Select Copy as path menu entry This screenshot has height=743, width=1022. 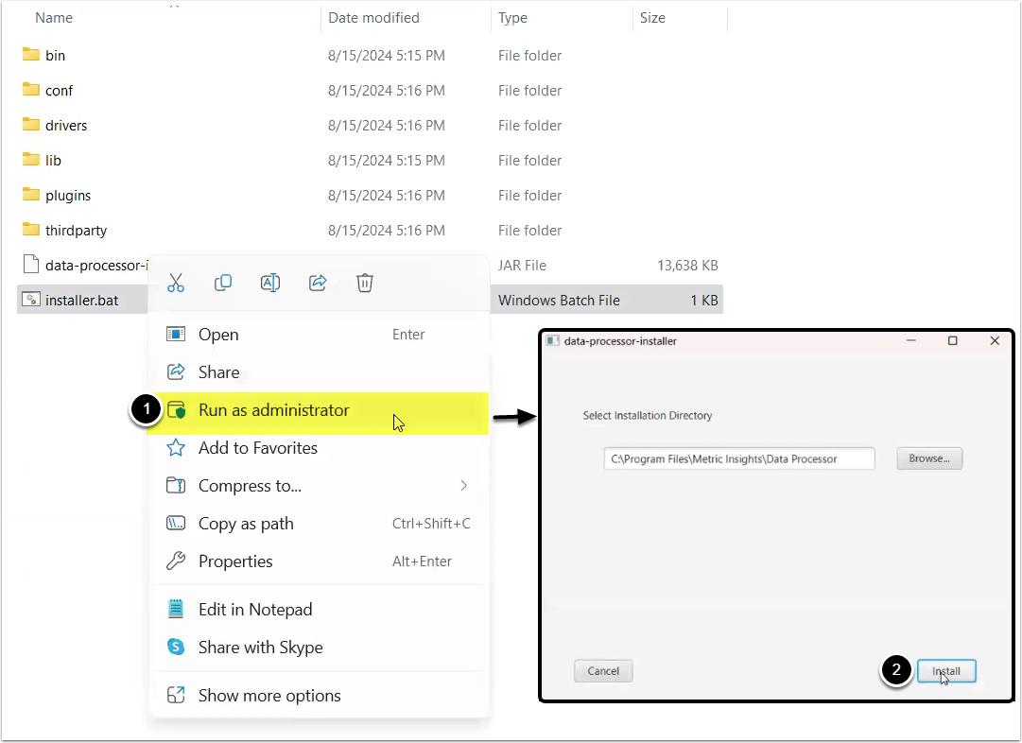pos(246,524)
